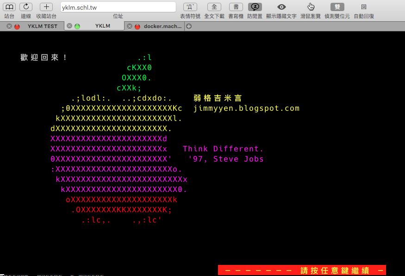Click the reconnect (連線) icon
The image size is (405, 276).
click(x=26, y=7)
